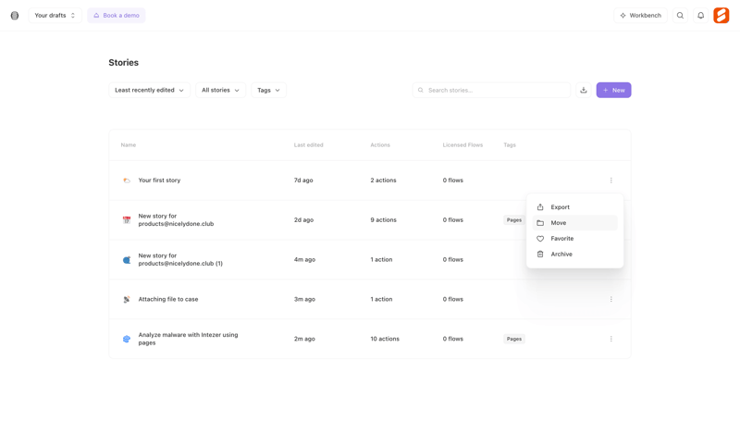Click the Attaching file to case story icon
The image size is (740, 435).
click(x=127, y=300)
